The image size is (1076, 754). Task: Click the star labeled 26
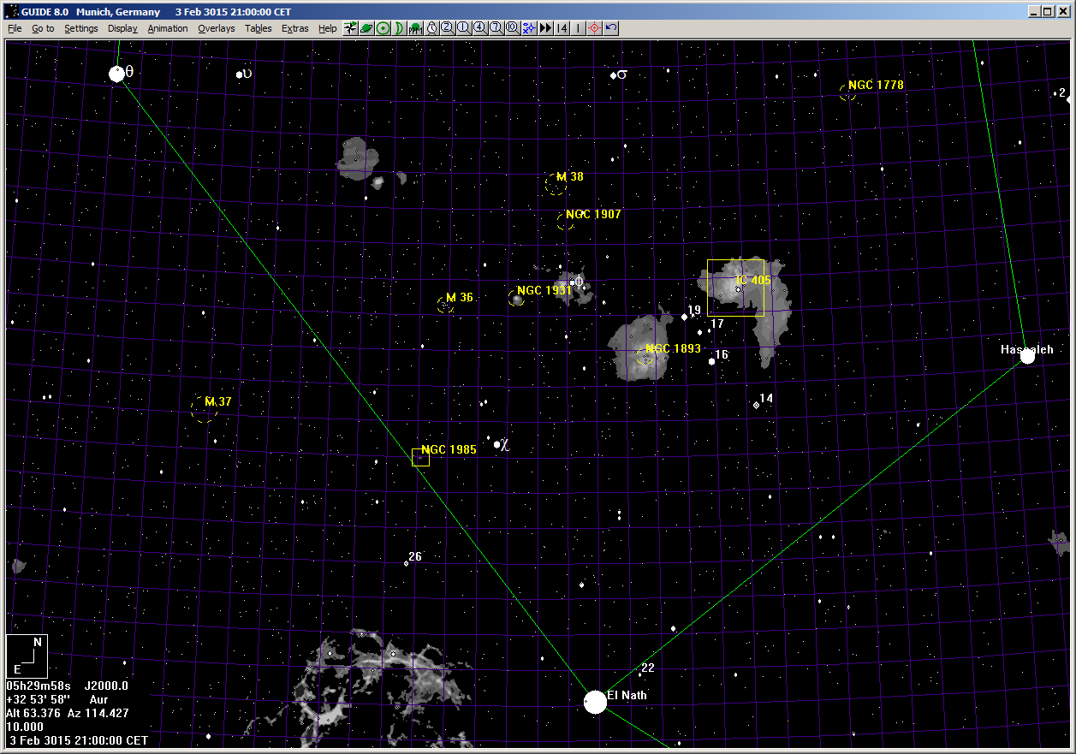tap(407, 563)
